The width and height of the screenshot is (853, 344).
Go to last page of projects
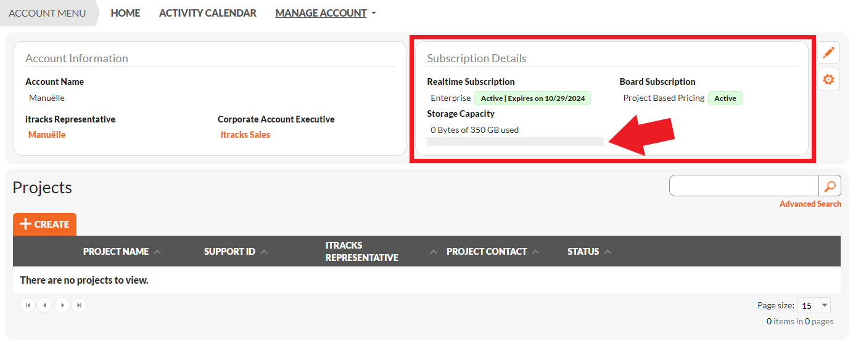(x=79, y=305)
